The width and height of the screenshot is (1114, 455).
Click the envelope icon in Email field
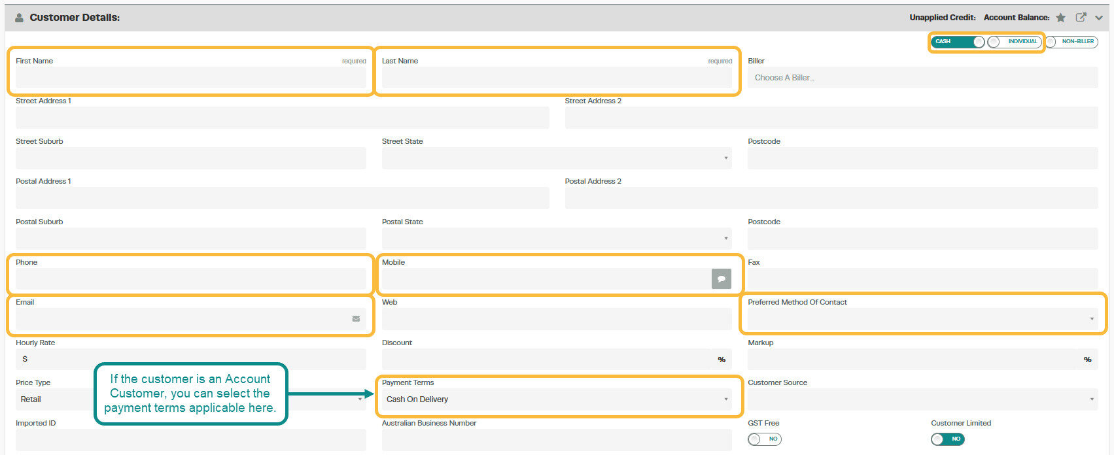(356, 319)
